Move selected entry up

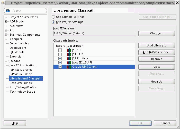pyautogui.click(x=157, y=82)
